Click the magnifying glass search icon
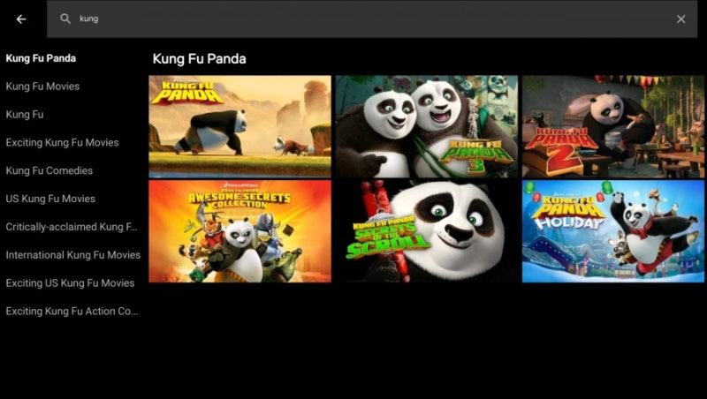The image size is (707, 399). tap(65, 19)
